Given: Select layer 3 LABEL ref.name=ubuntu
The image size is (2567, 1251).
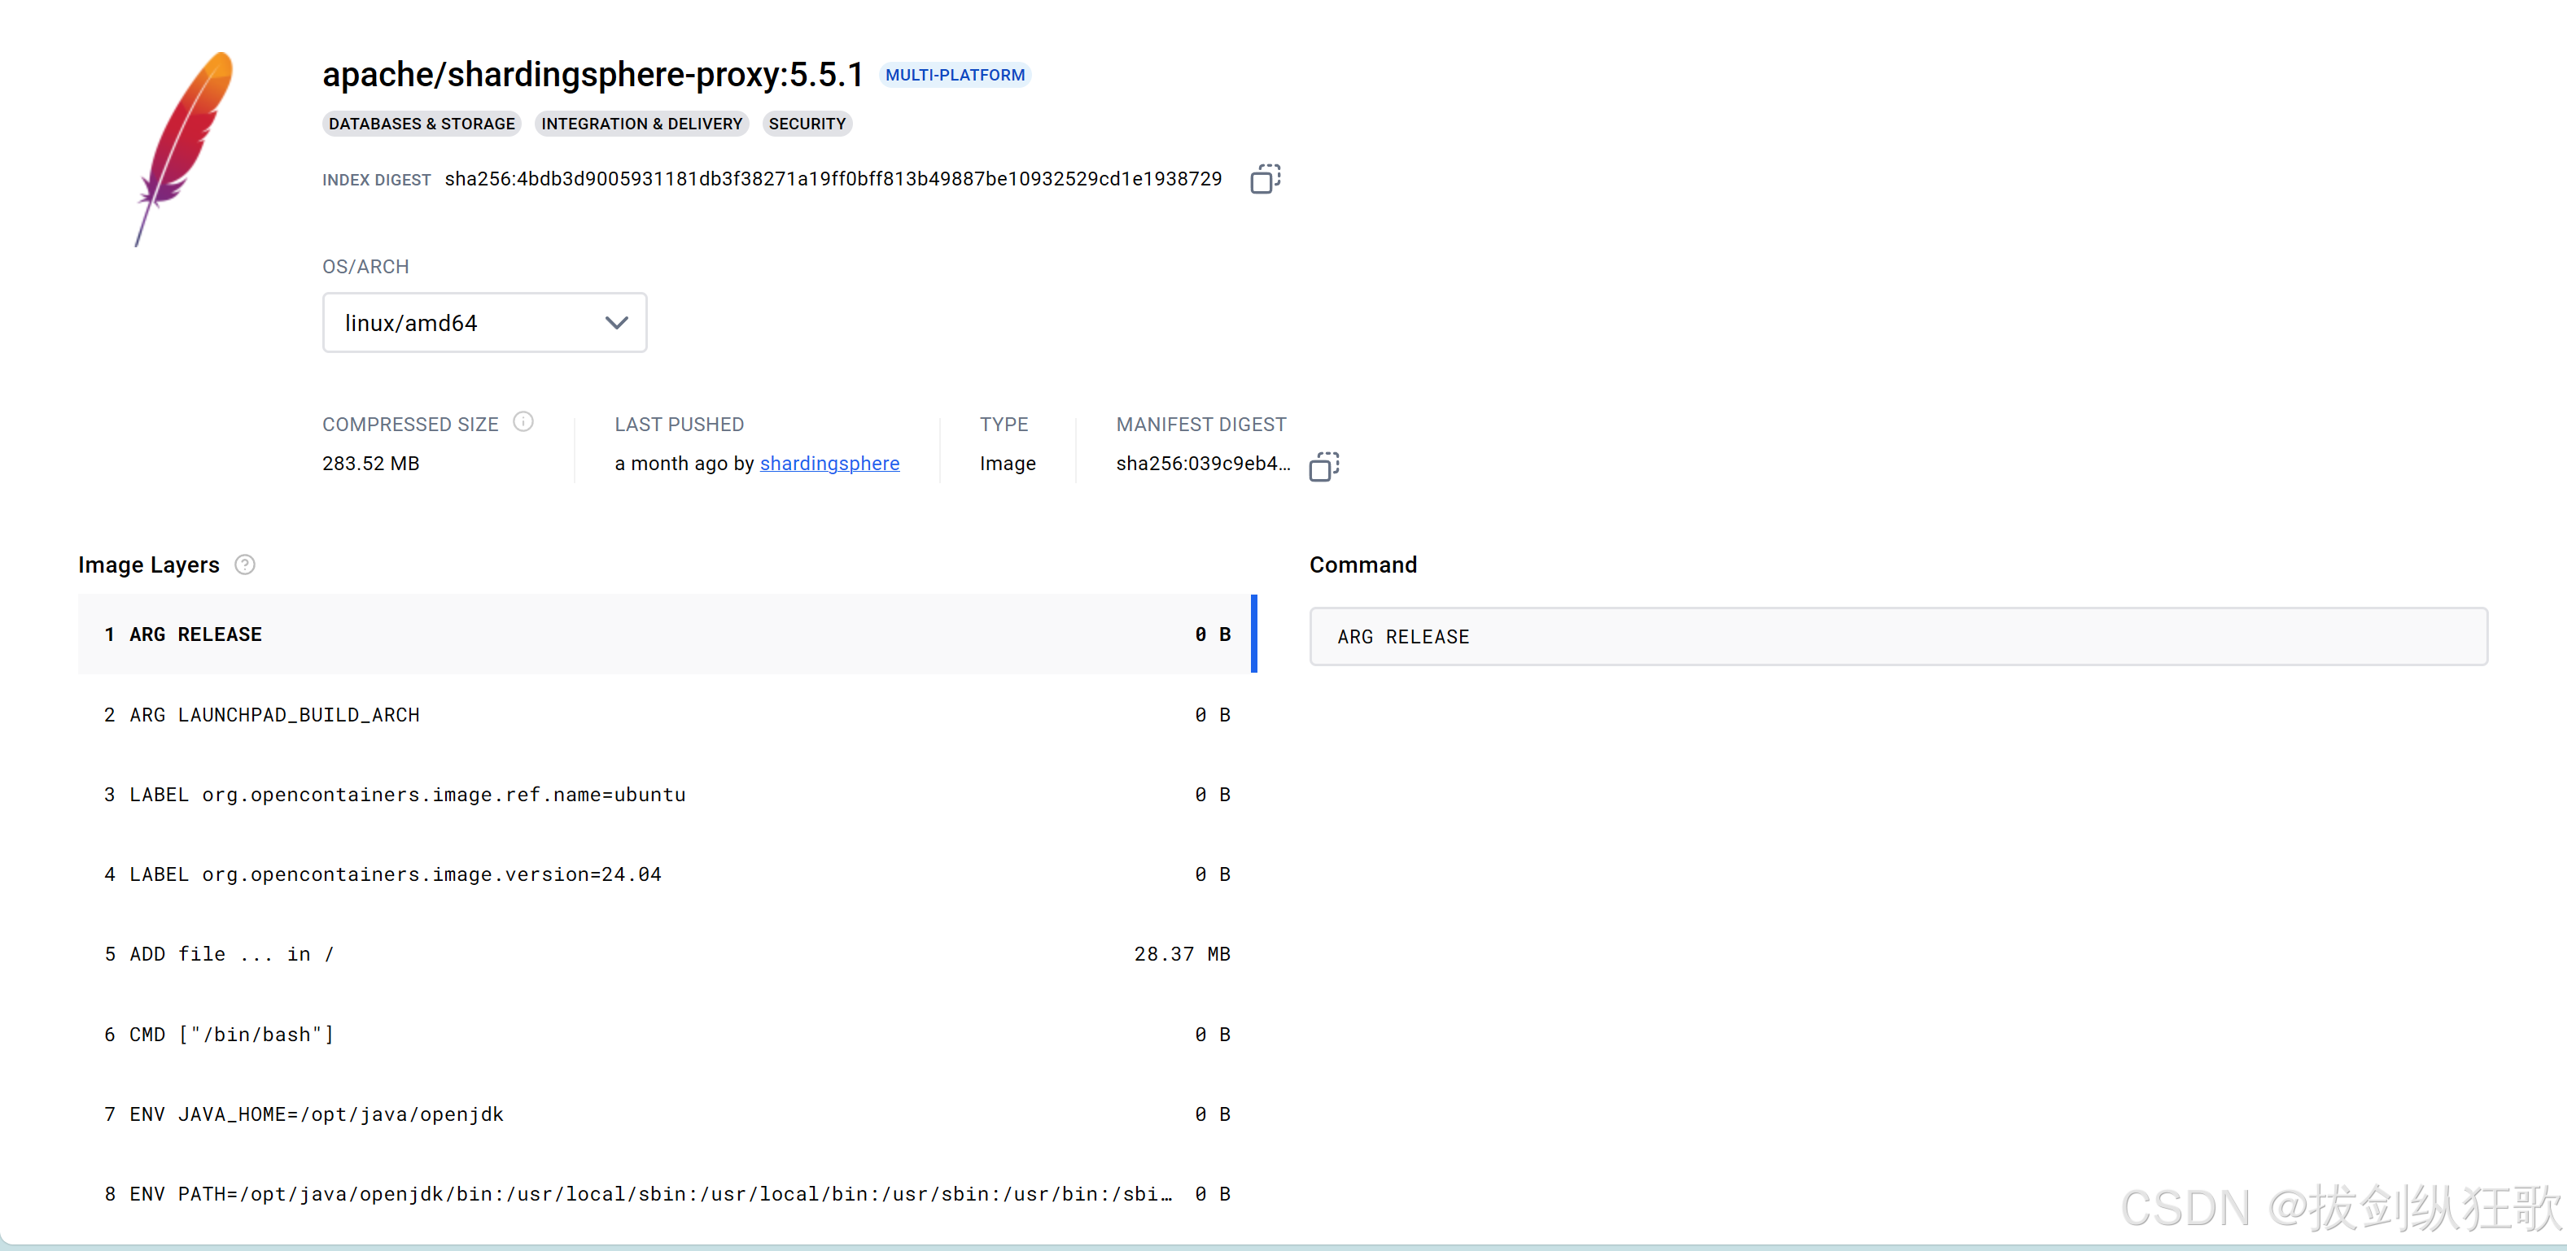Looking at the screenshot, I should 667,795.
